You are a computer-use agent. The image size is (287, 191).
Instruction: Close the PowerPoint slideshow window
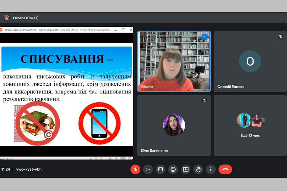(131, 30)
